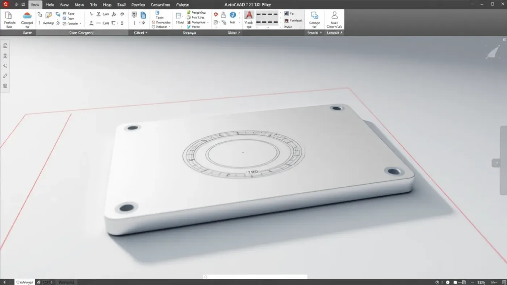
Task: Open the dropdown arrow beside the T icon
Action: click(x=118, y=23)
